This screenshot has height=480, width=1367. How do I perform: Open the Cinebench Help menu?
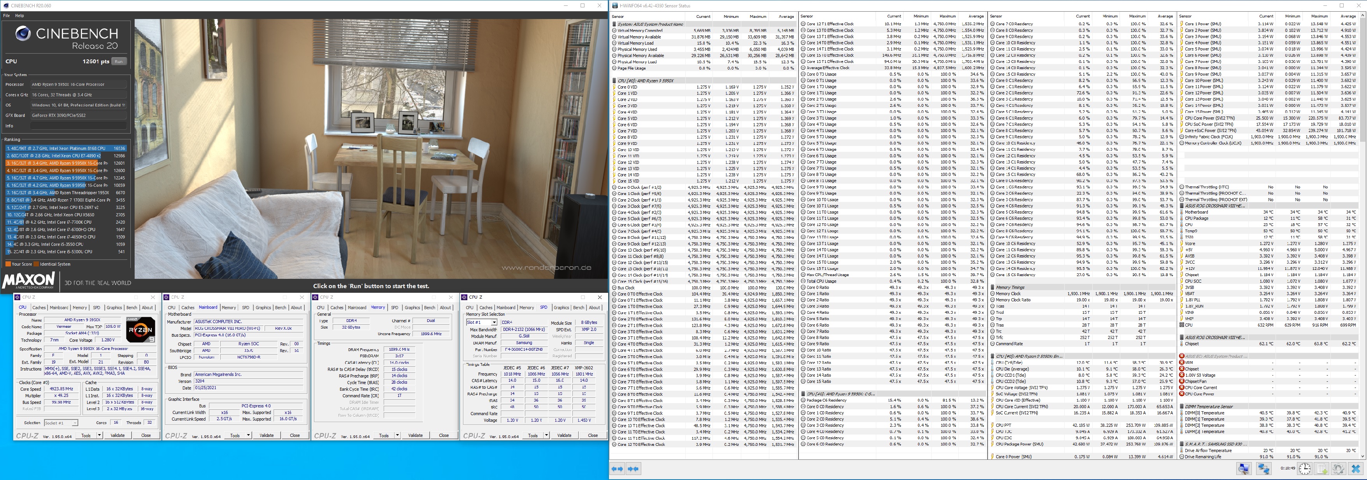[x=19, y=16]
